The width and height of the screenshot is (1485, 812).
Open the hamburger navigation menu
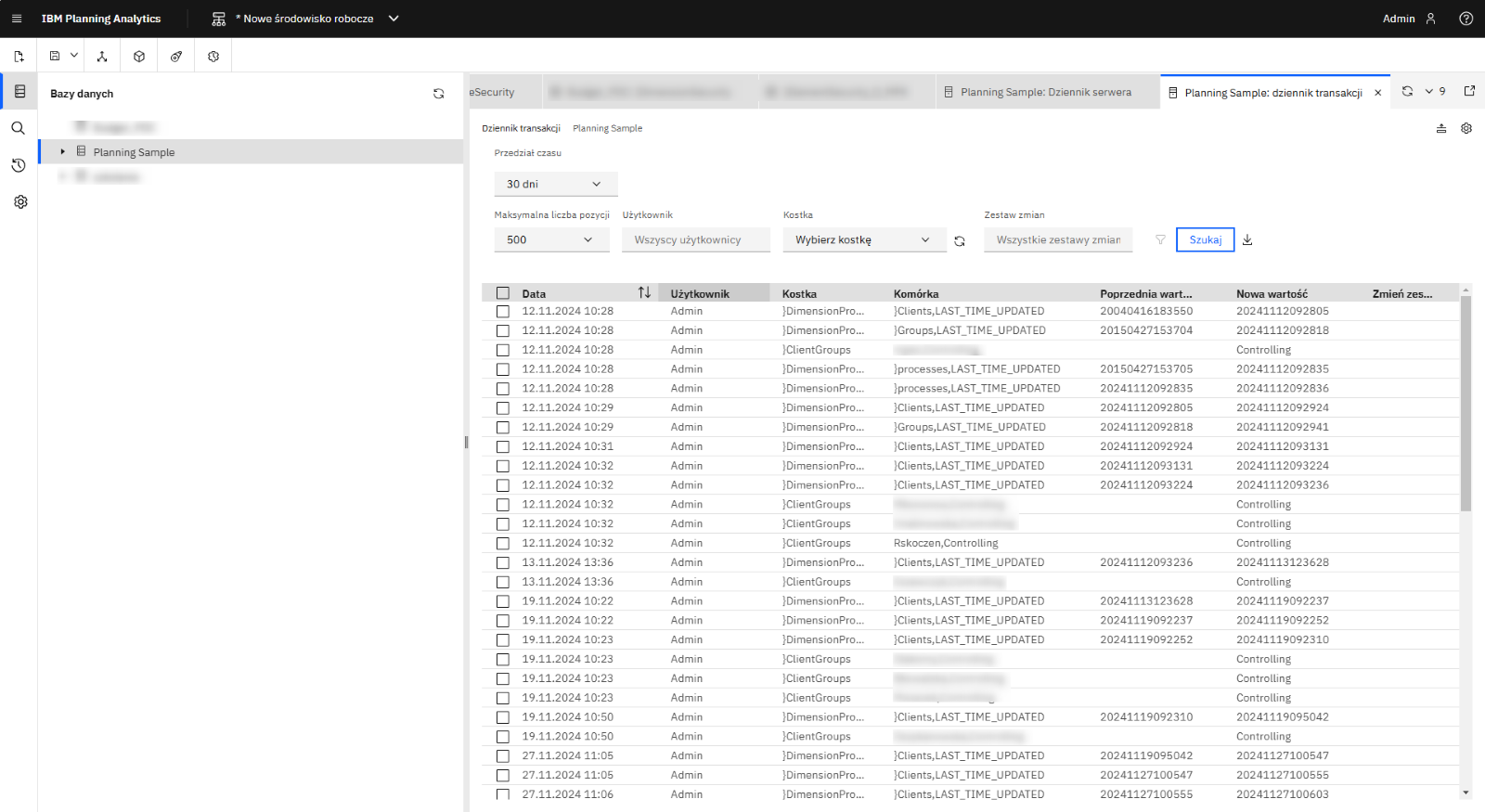pyautogui.click(x=17, y=19)
